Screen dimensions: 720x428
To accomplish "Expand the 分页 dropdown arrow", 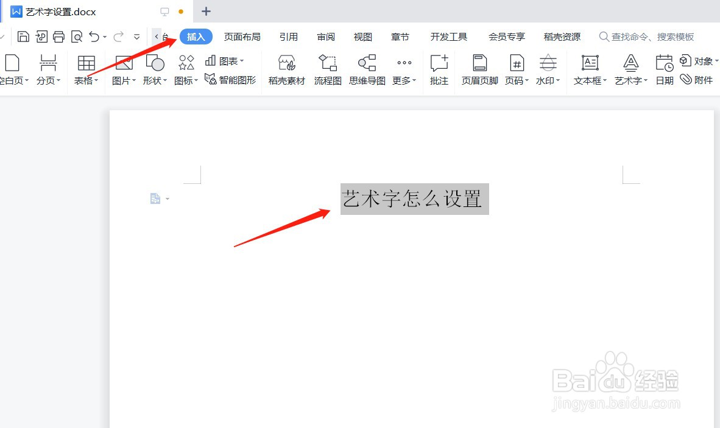I will click(x=58, y=81).
